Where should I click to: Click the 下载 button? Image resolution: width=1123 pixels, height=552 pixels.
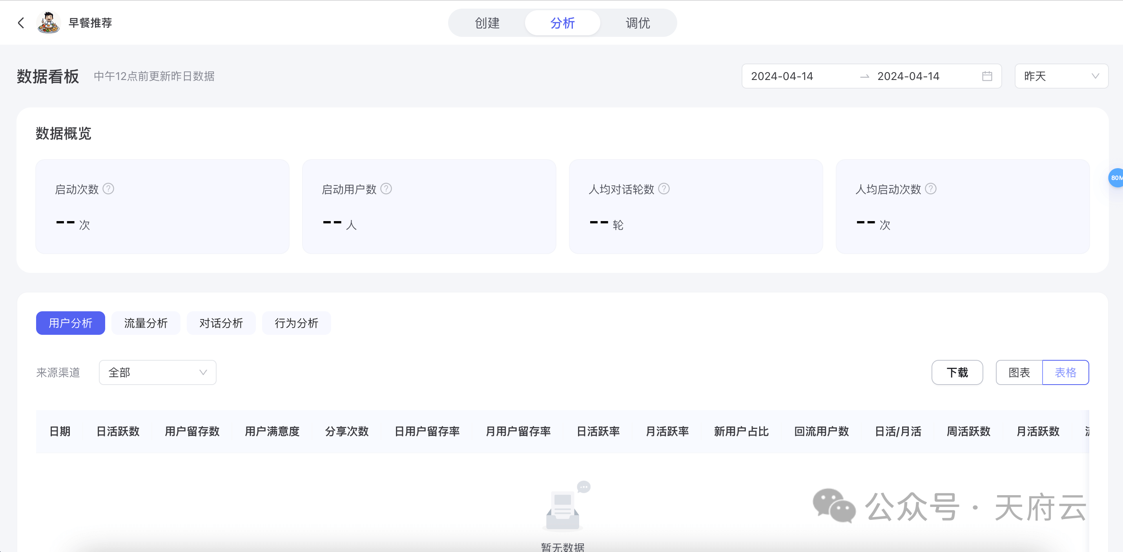(957, 372)
